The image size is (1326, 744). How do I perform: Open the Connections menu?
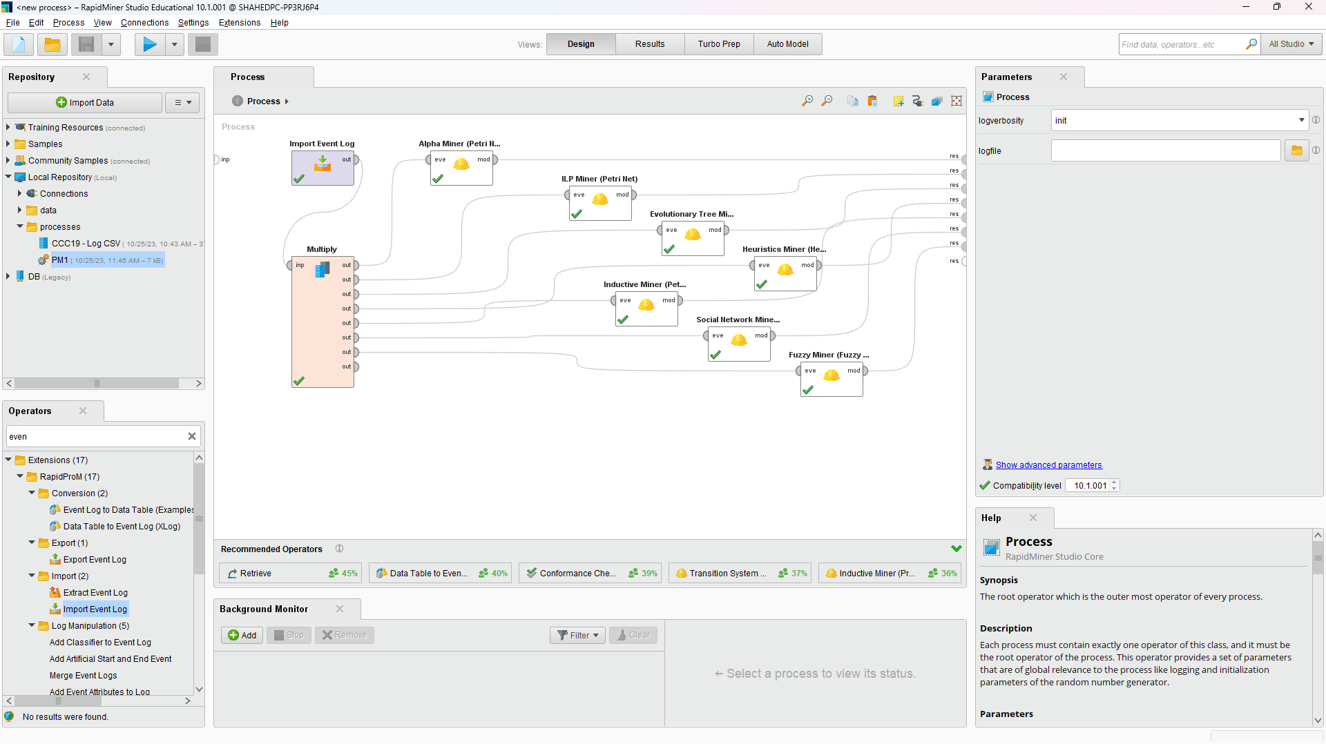tap(144, 23)
